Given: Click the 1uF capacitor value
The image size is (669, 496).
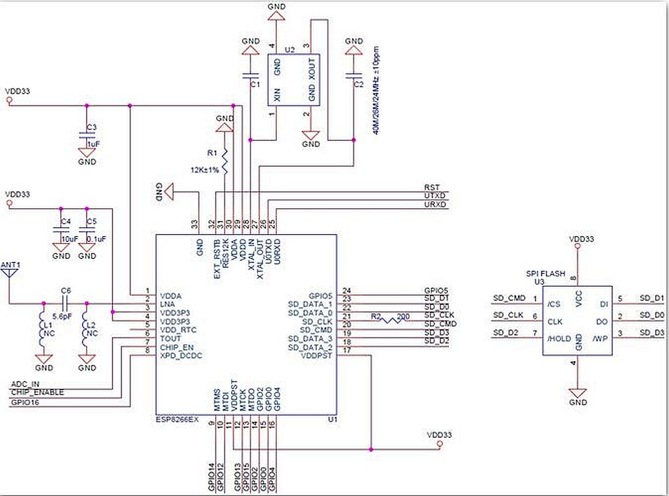Looking at the screenshot, I should [x=94, y=144].
